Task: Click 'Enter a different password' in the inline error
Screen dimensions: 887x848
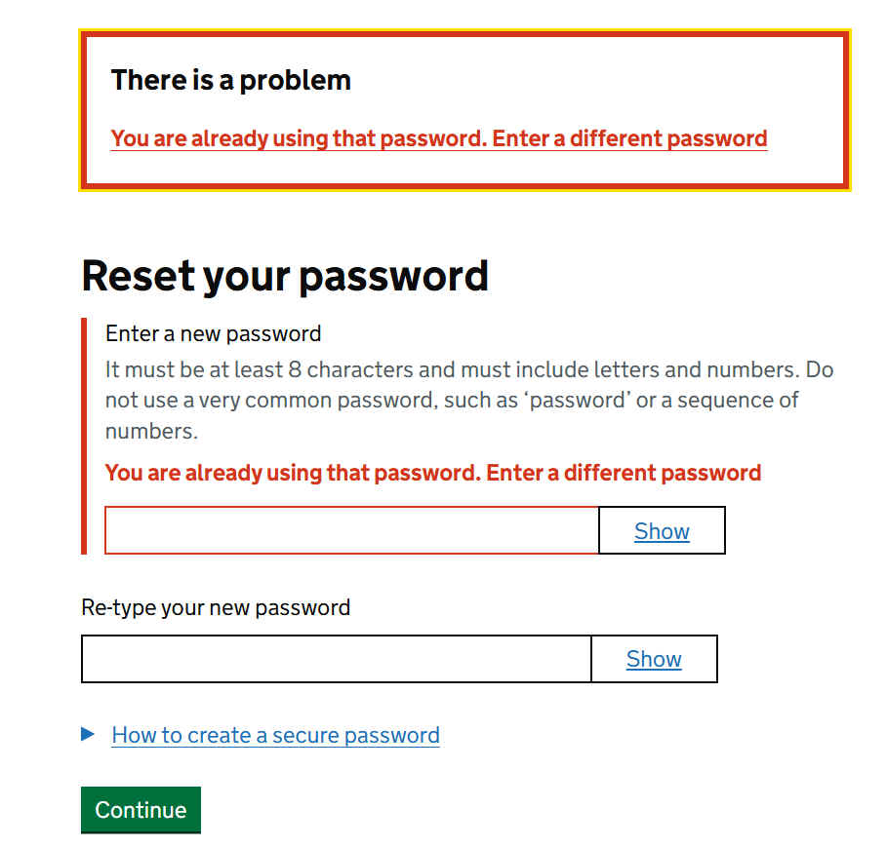Action: 624,473
